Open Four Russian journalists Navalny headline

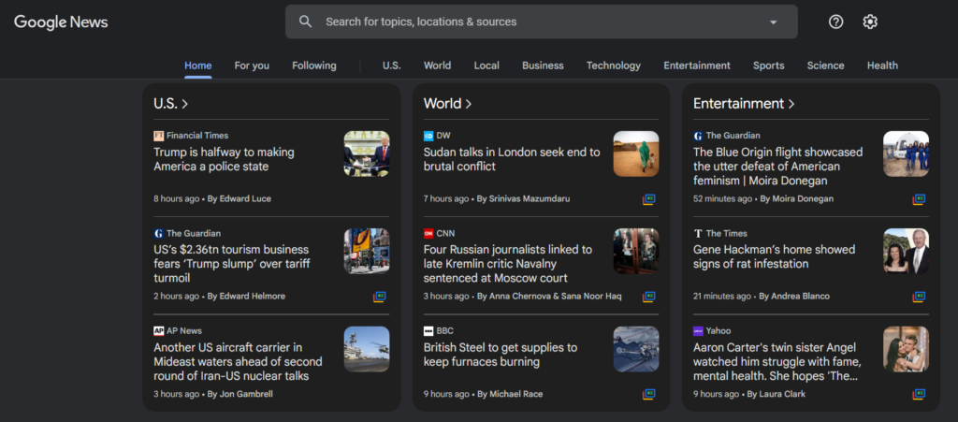508,264
